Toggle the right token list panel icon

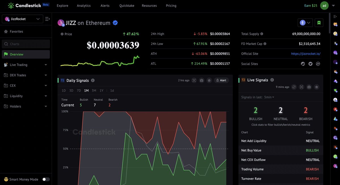tap(335, 16)
